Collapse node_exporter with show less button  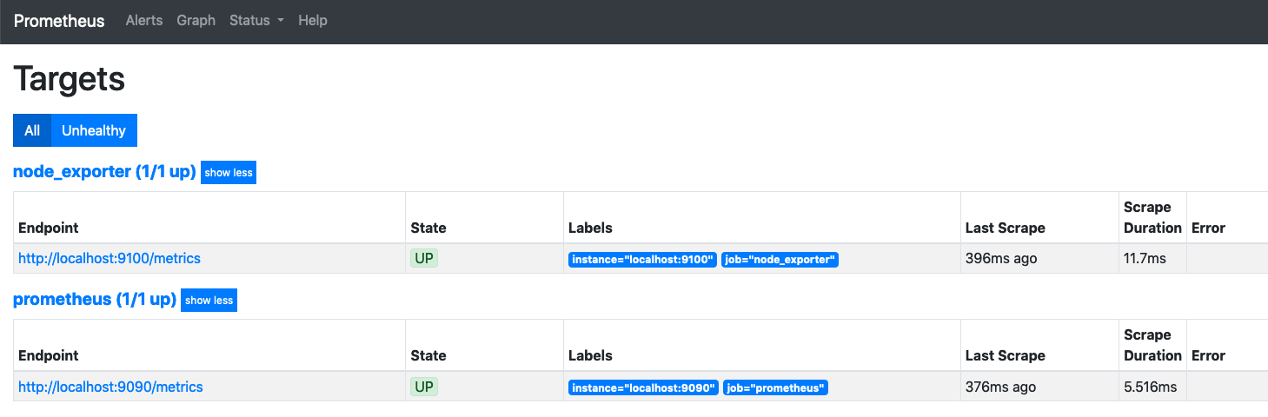(229, 172)
